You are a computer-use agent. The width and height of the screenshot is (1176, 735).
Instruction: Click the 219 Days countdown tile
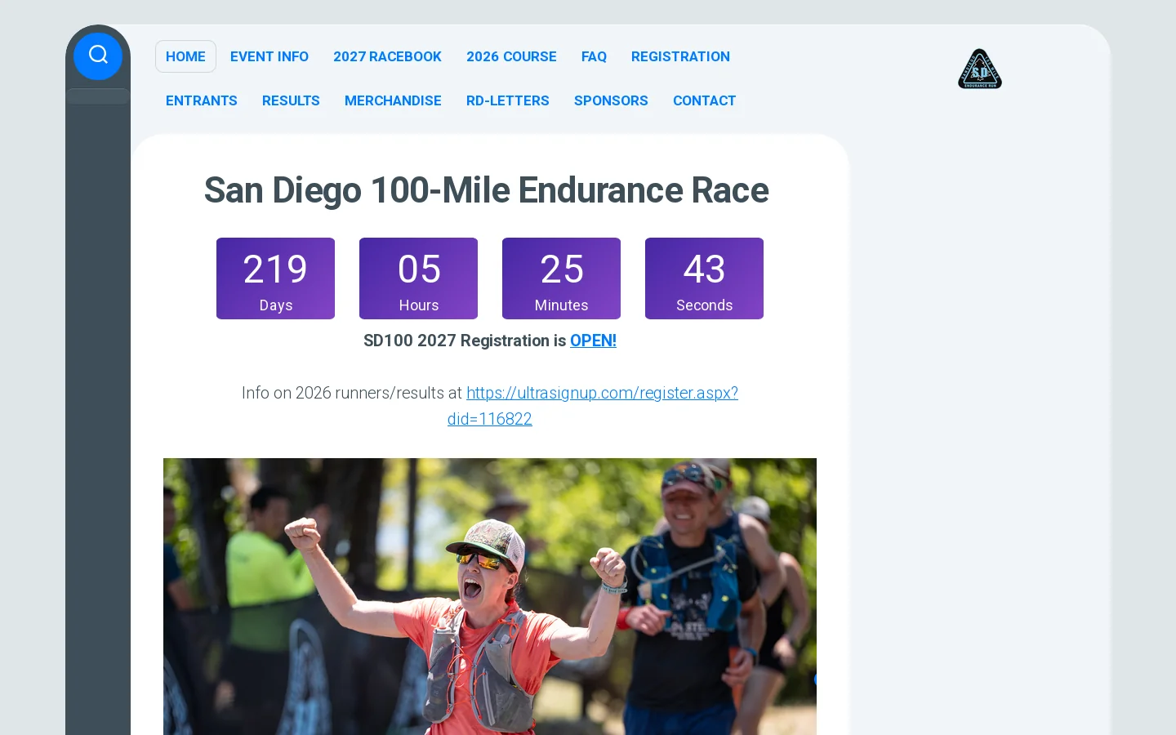pyautogui.click(x=275, y=278)
